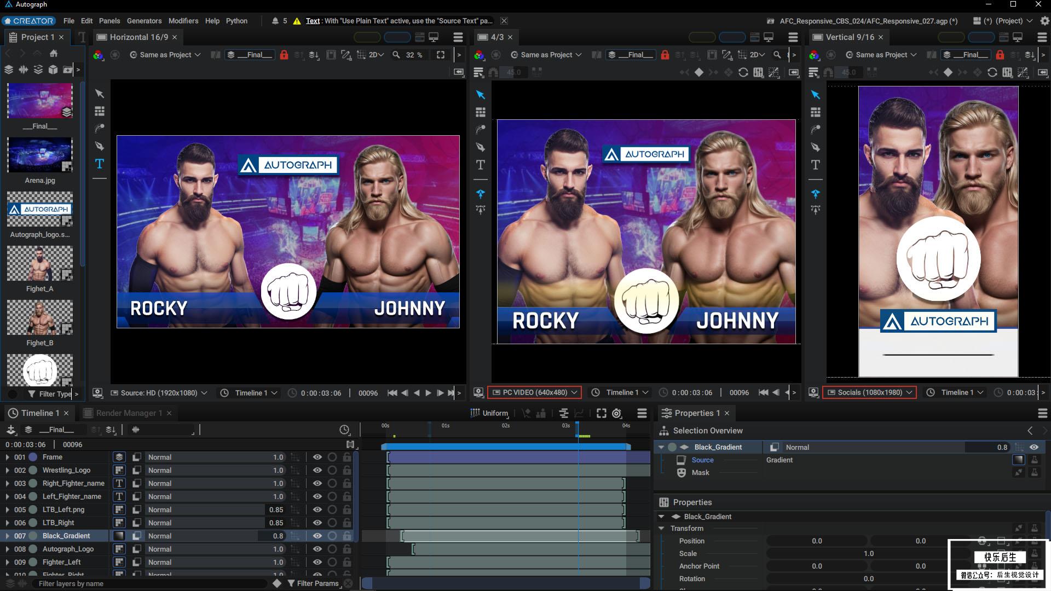
Task: Click text type icon of Right_Fighter_name layer
Action: click(x=119, y=483)
